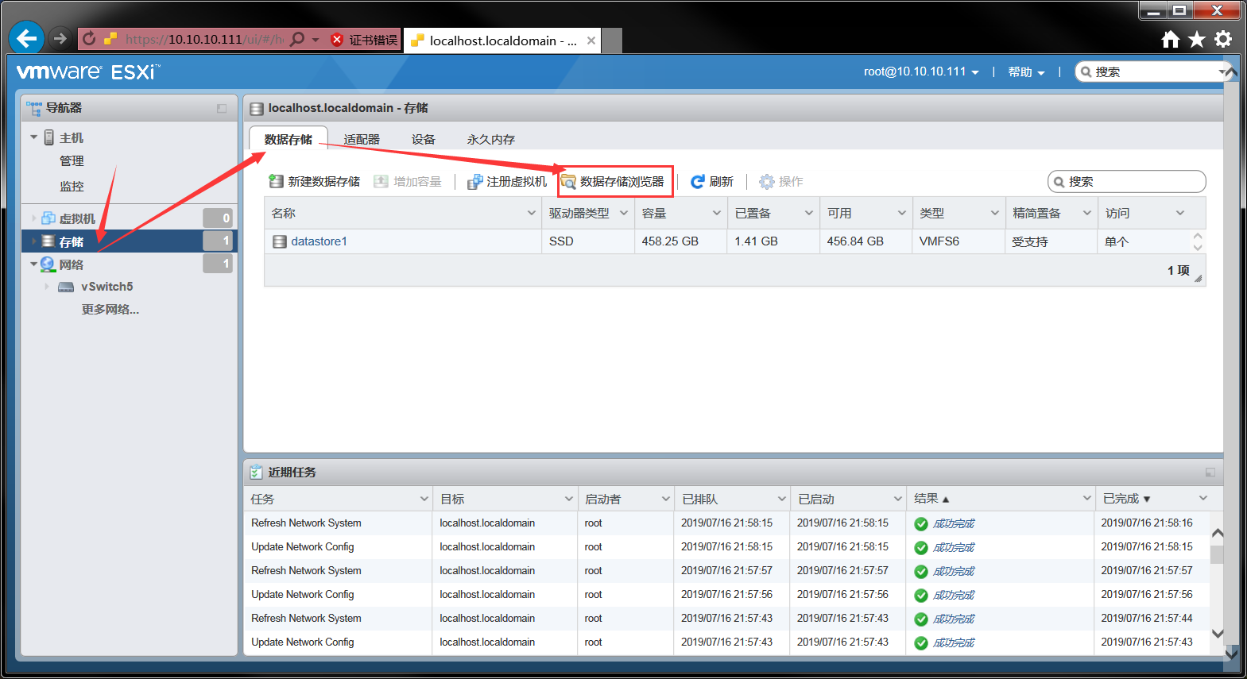Open the browser home icon
The width and height of the screenshot is (1247, 679).
point(1170,39)
